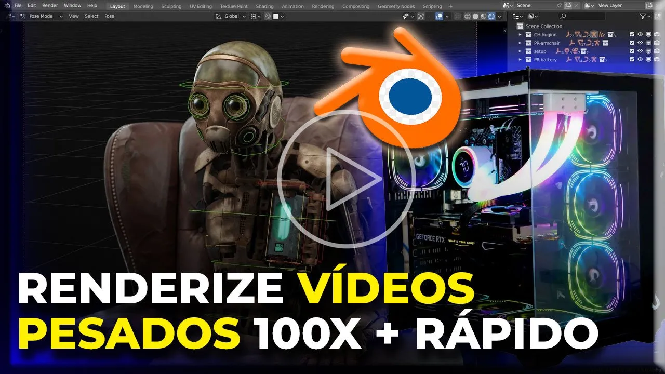
Task: Hide CH-huginn with its eye toggle
Action: (x=640, y=35)
